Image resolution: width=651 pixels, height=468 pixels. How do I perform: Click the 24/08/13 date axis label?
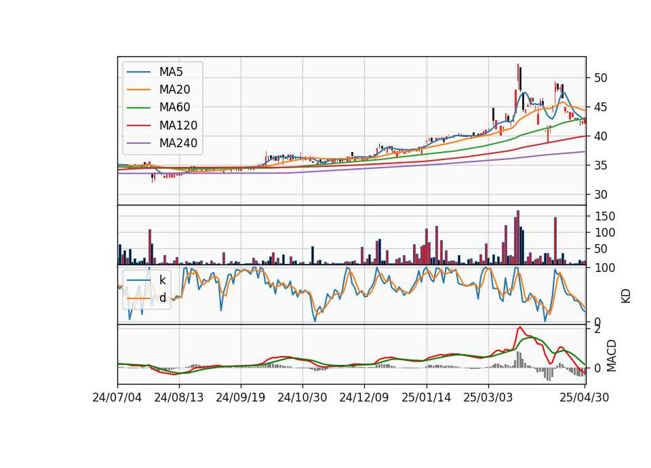(x=179, y=397)
